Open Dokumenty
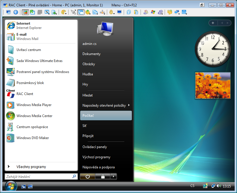The width and height of the screenshot is (237, 193). pyautogui.click(x=106, y=54)
